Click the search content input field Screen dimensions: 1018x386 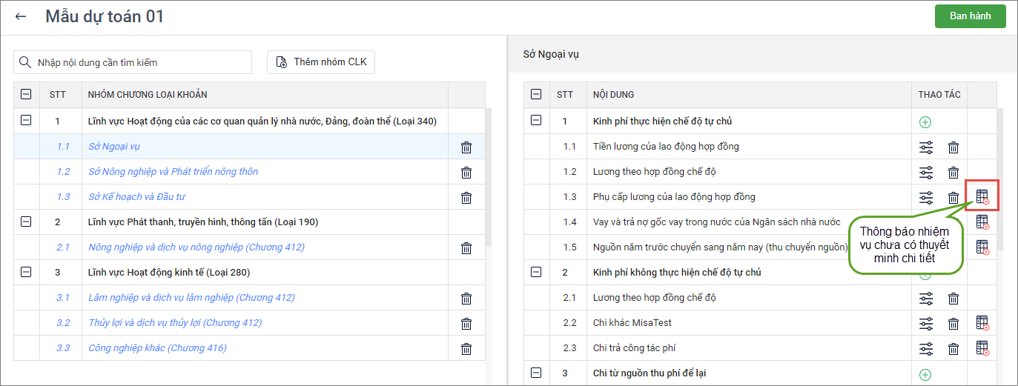pyautogui.click(x=133, y=62)
